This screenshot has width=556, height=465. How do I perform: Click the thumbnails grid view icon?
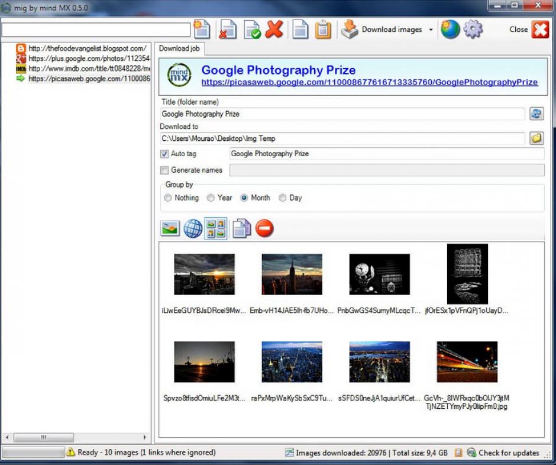pyautogui.click(x=216, y=229)
